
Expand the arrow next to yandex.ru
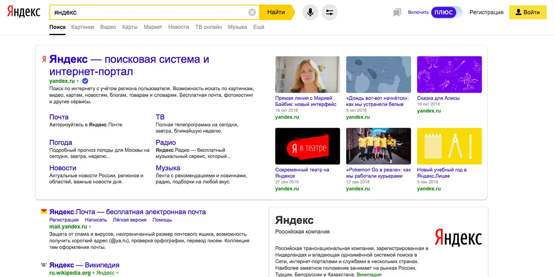click(78, 81)
